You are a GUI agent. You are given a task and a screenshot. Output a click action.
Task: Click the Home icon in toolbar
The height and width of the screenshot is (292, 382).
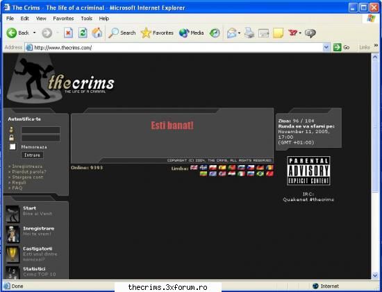(97, 33)
